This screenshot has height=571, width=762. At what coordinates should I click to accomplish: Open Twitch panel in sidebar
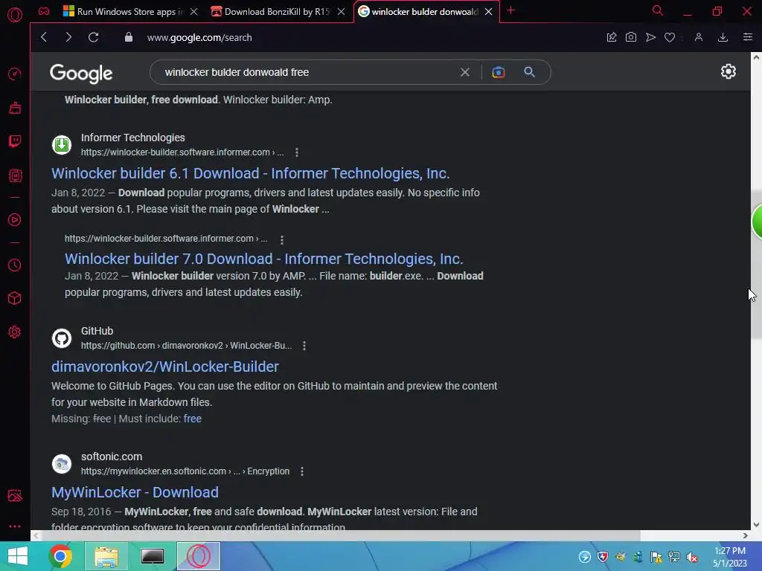tap(15, 141)
